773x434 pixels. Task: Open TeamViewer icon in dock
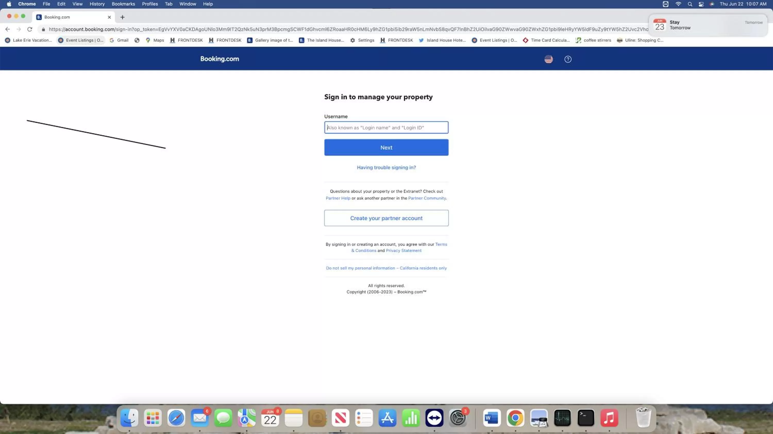click(434, 418)
